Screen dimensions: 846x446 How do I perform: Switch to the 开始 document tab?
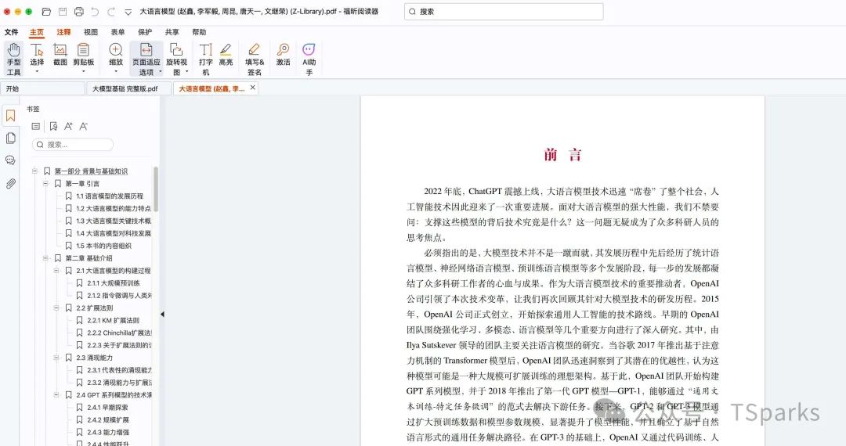[x=42, y=89]
